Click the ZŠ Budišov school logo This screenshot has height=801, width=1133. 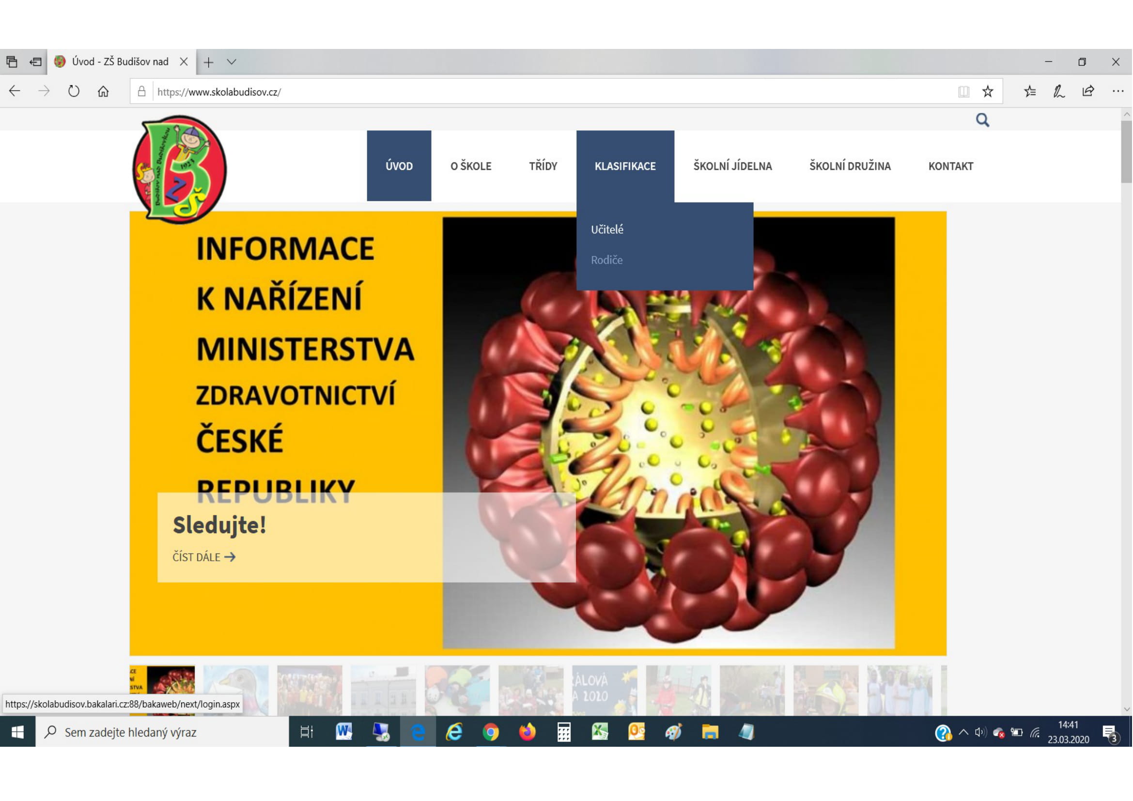click(x=180, y=169)
